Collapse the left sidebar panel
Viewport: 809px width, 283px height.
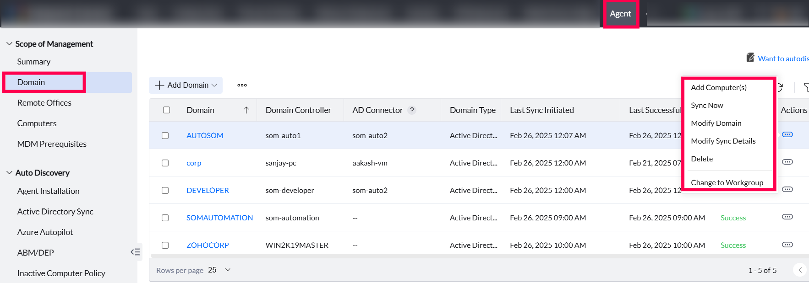click(x=135, y=252)
